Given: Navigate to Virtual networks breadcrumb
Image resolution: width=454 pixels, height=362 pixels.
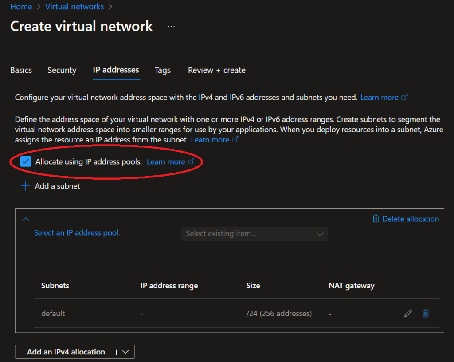Looking at the screenshot, I should pos(74,7).
